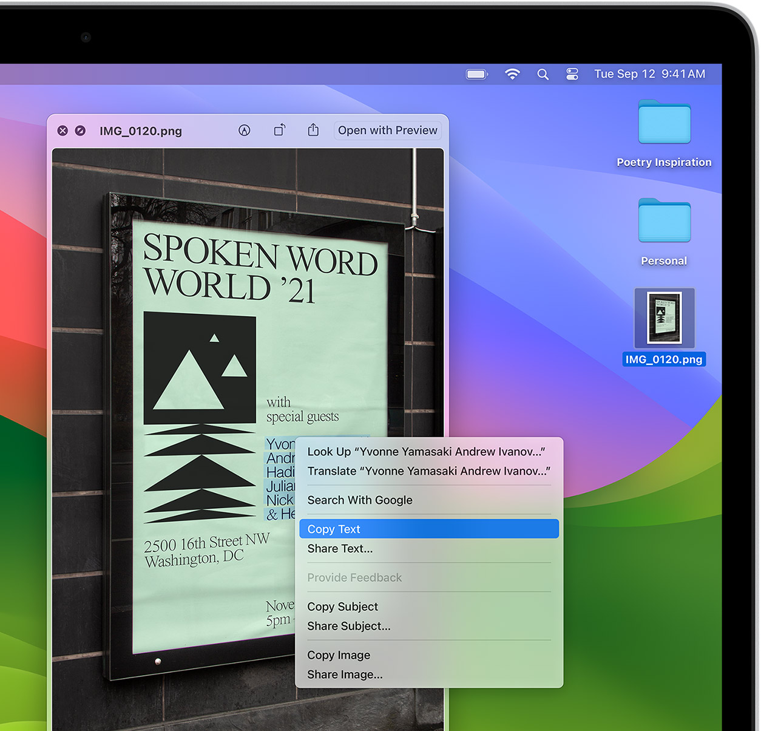Click the Wi-Fi status icon
This screenshot has height=731, width=761.
click(512, 74)
